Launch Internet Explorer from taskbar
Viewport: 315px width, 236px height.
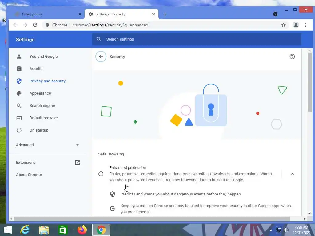click(25, 230)
